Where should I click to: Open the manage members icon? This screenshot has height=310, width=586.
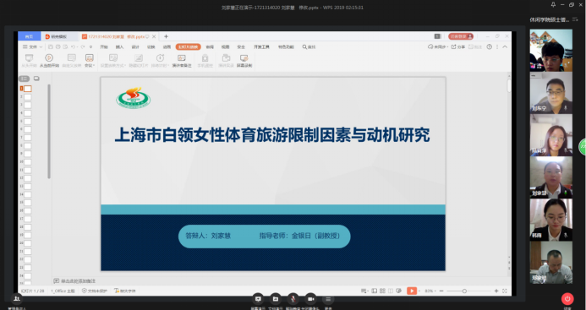16,299
